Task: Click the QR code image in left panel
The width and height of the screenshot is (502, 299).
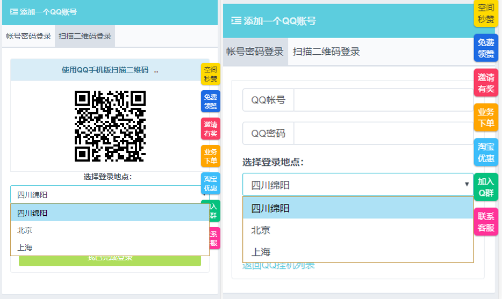Action: click(x=110, y=126)
